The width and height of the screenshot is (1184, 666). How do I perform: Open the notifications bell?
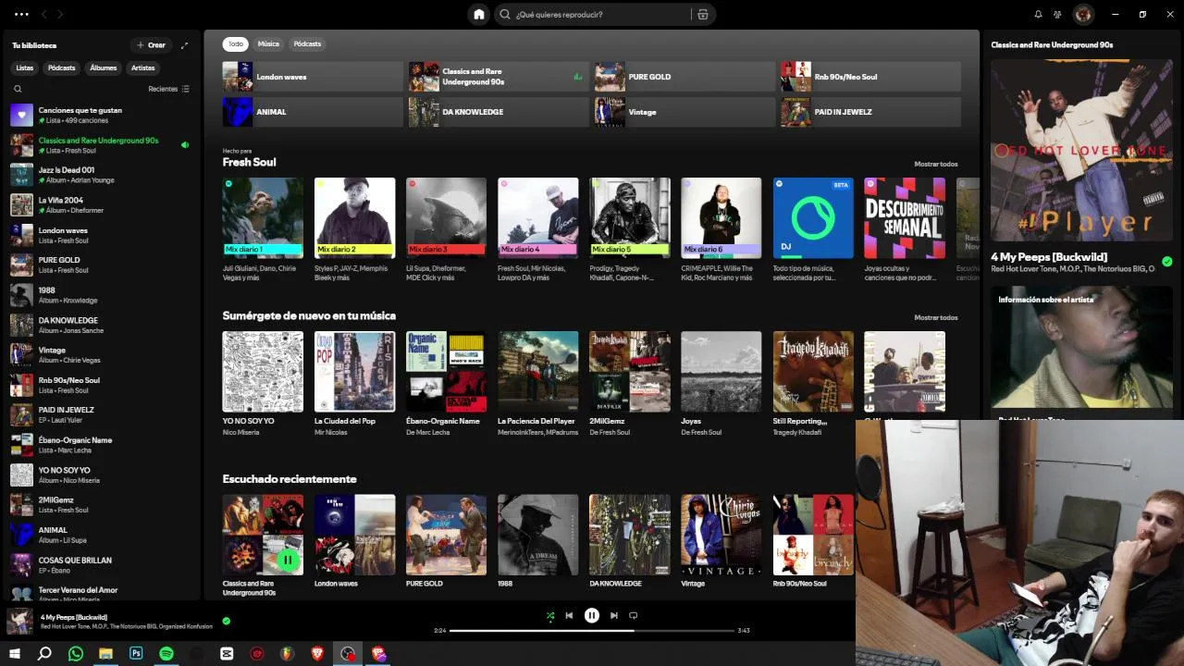coord(1038,14)
